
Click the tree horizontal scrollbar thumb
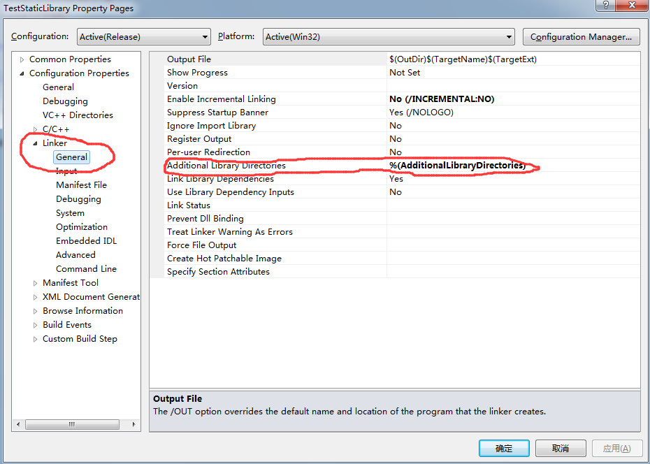(x=72, y=424)
